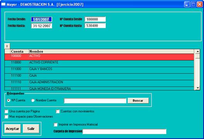Viewport: 204px width, 139px height.
Task: Select the row for account 100000 ACTIVO
Action: click(x=99, y=57)
